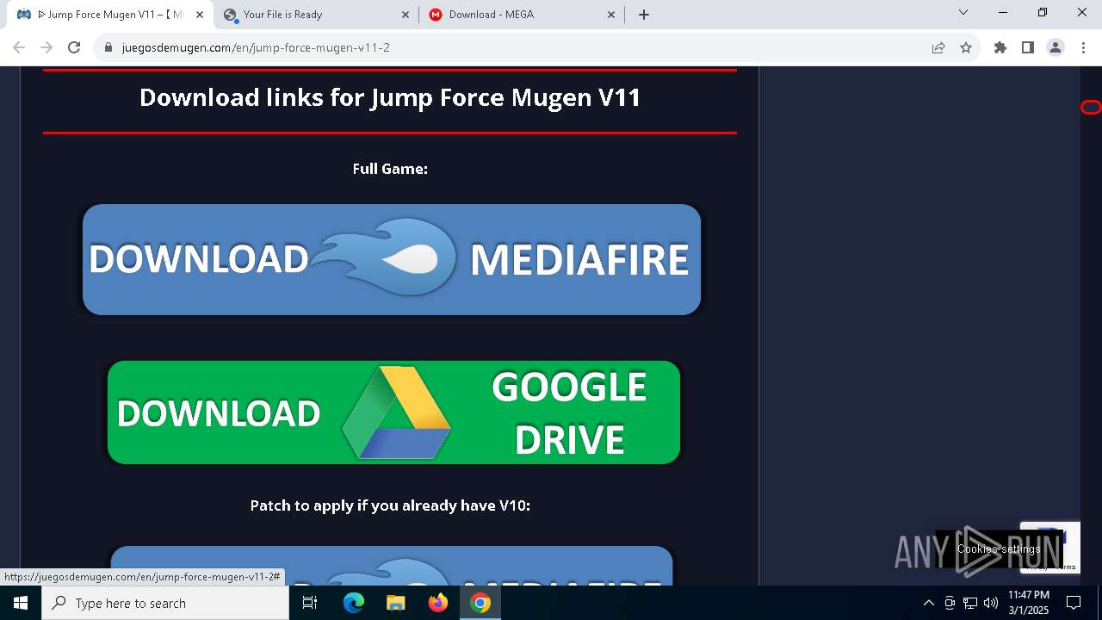Bookmark this page with star icon
Image resolution: width=1102 pixels, height=620 pixels.
(966, 47)
